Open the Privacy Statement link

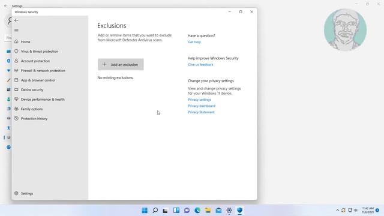tap(201, 112)
